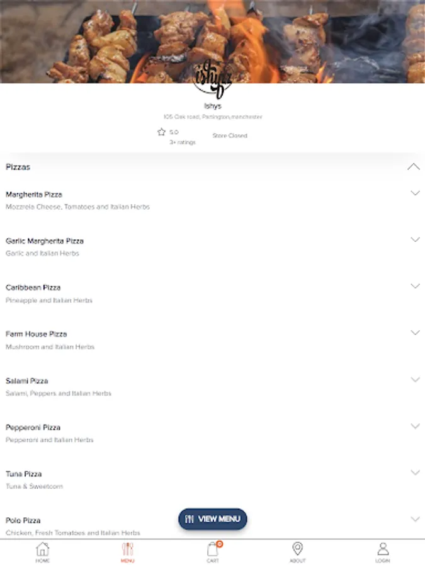
Task: Open the About location pin icon
Action: click(x=297, y=549)
